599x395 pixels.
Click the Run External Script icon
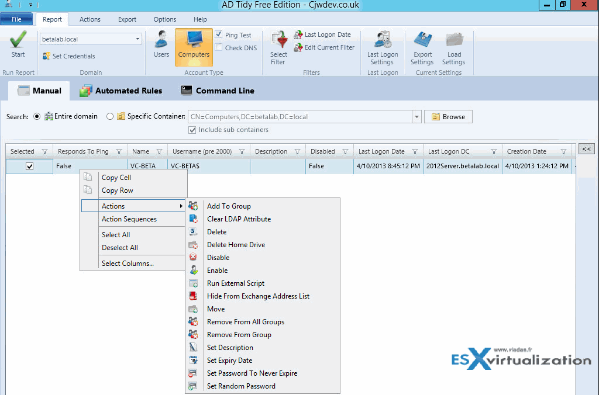pos(193,283)
